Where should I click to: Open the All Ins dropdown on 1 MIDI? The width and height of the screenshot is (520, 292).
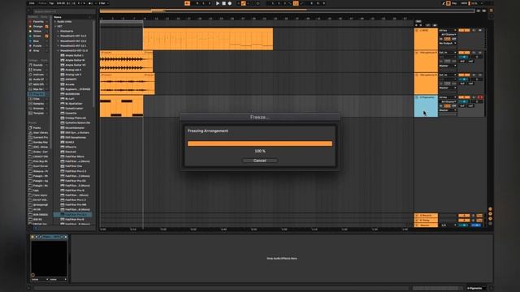click(x=448, y=31)
